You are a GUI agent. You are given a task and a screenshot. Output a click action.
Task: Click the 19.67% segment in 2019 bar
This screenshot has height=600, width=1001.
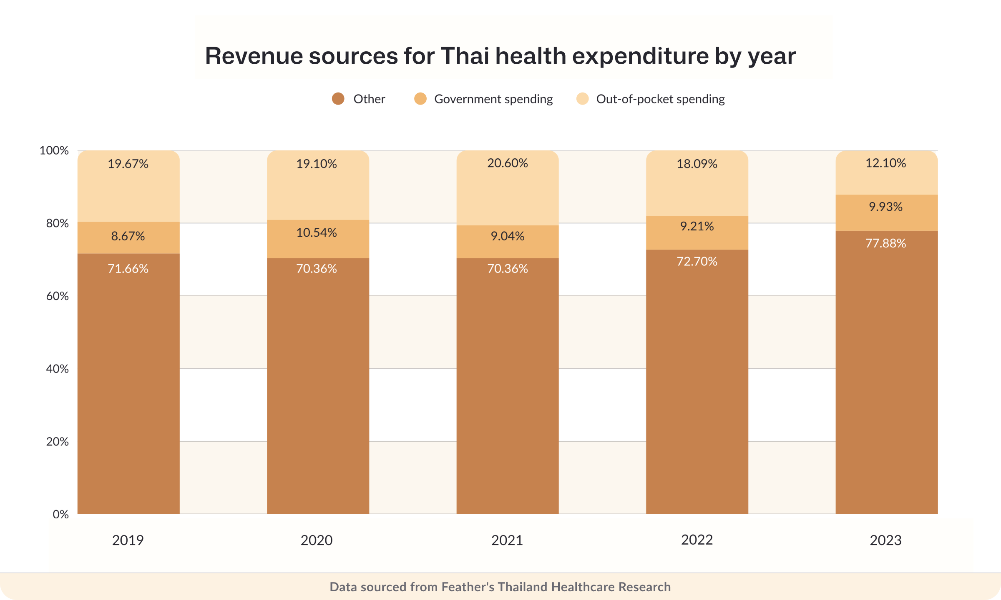(x=128, y=186)
